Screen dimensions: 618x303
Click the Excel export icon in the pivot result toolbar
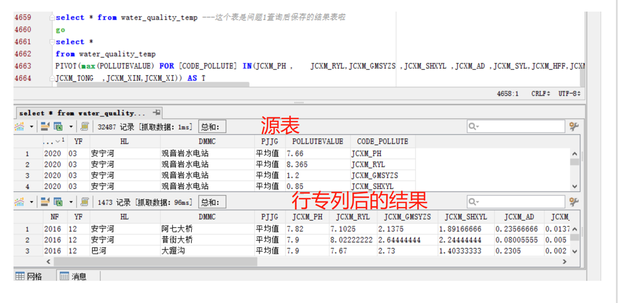pos(58,202)
